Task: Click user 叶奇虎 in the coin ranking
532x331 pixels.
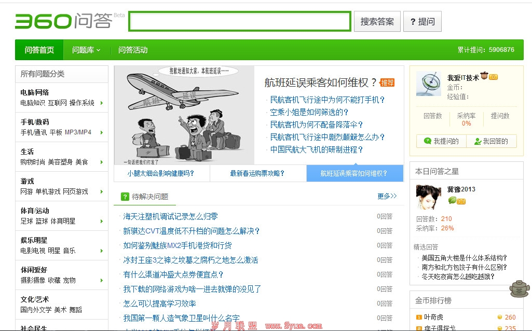Action: (x=433, y=317)
